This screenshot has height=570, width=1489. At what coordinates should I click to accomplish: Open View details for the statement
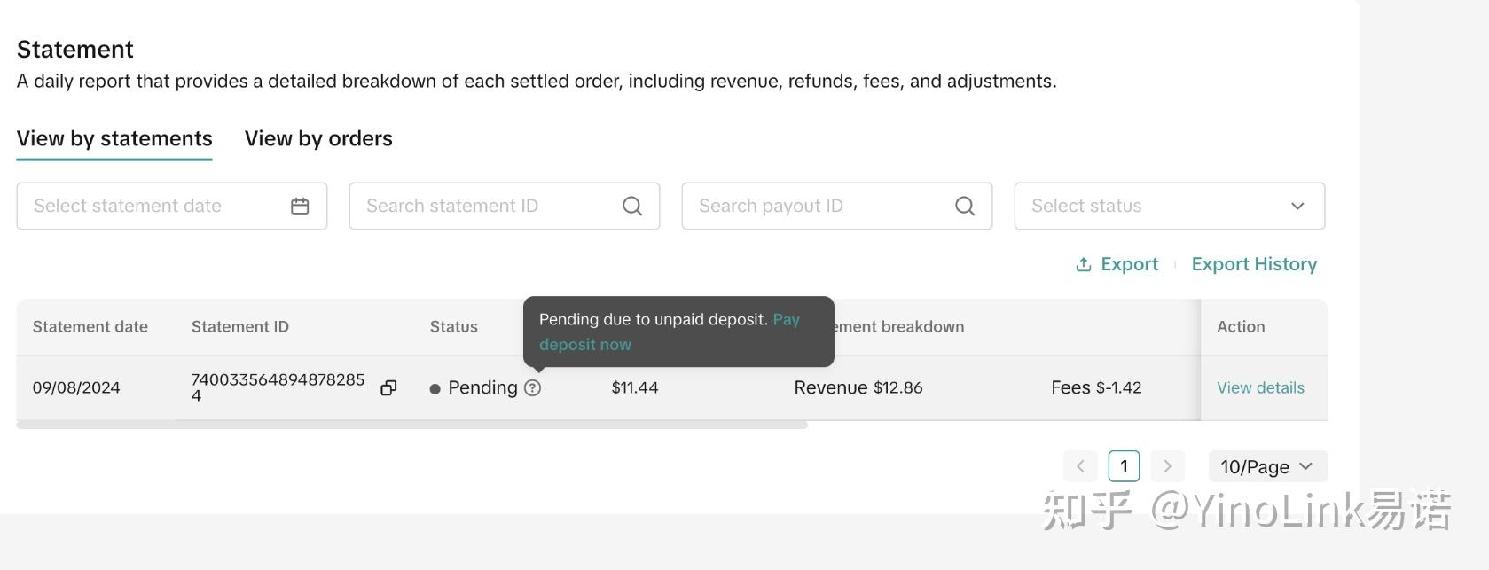pyautogui.click(x=1260, y=388)
